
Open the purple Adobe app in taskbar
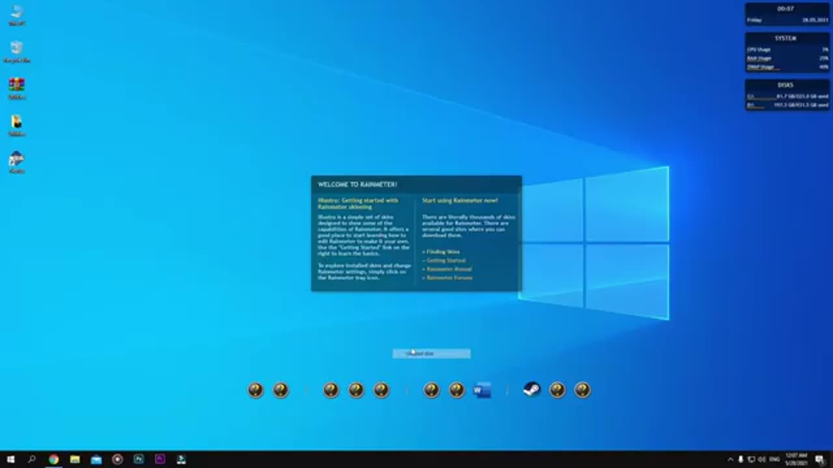click(x=160, y=459)
